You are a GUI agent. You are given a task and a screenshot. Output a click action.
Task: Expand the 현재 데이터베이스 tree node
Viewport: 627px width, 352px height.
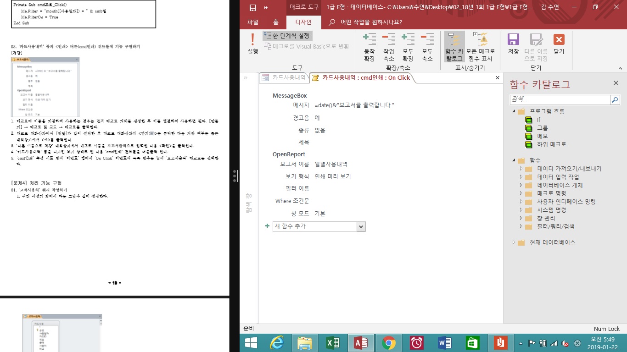tap(514, 242)
